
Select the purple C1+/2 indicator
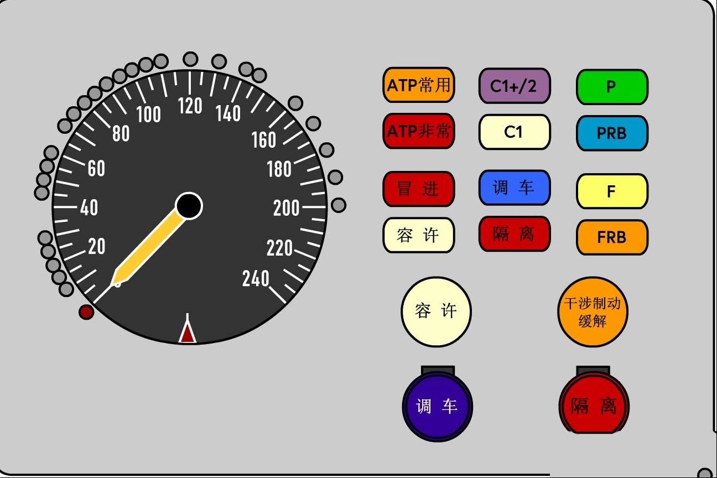515,86
